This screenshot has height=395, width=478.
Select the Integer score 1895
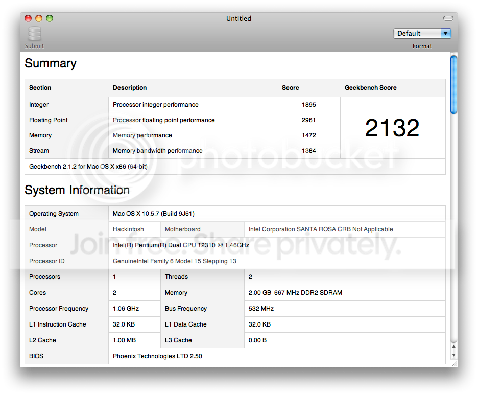(308, 105)
